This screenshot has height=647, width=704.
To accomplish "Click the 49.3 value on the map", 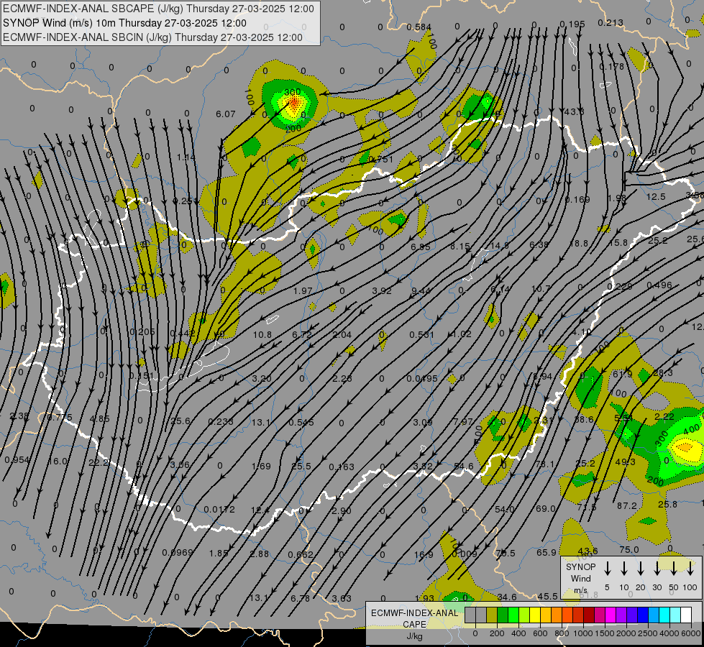I will coord(626,462).
